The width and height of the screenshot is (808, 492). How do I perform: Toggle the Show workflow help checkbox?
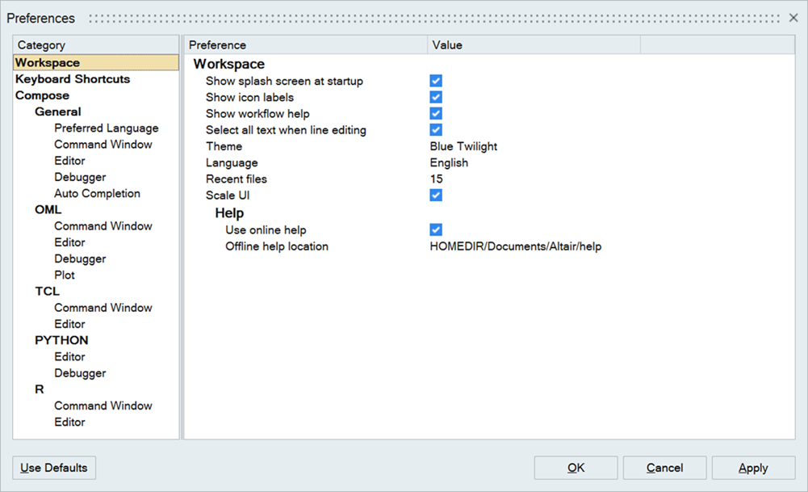[x=435, y=113]
